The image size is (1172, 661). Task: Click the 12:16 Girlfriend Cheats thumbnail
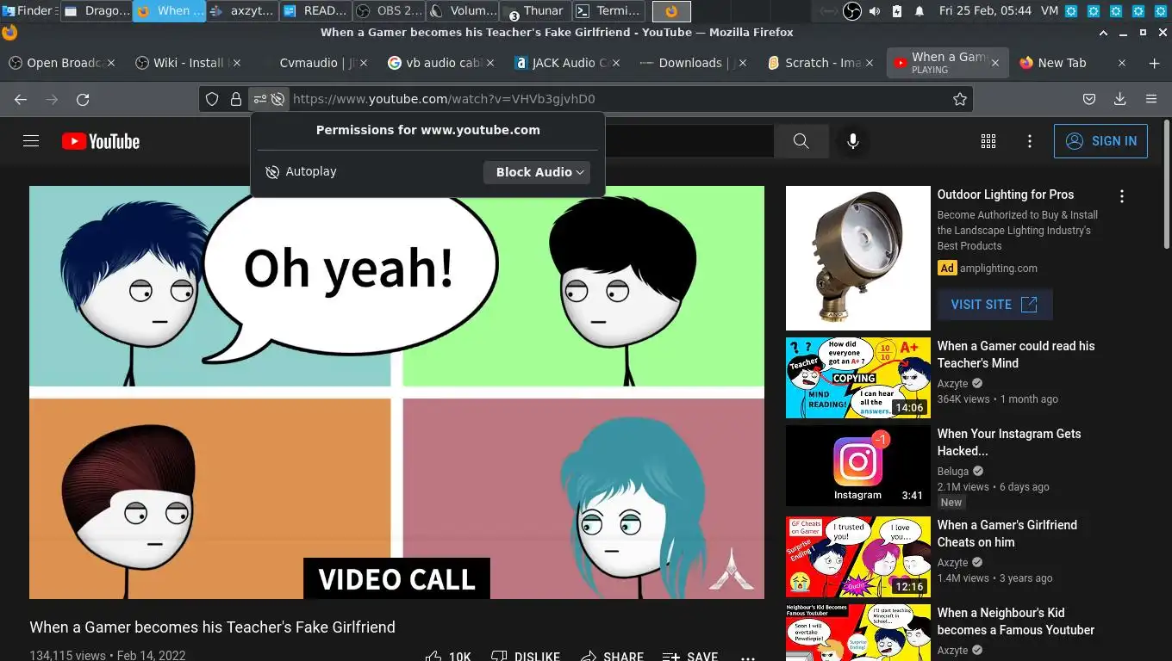coord(858,557)
